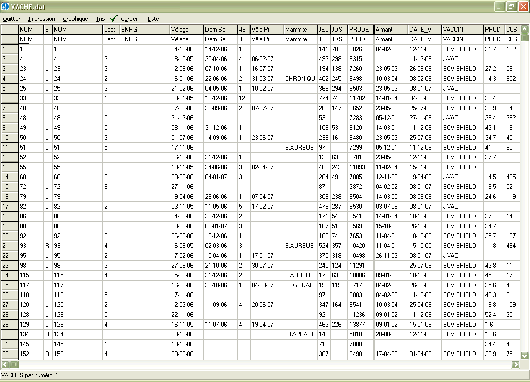Open the Tris menu
The height and width of the screenshot is (382, 530).
coord(100,19)
